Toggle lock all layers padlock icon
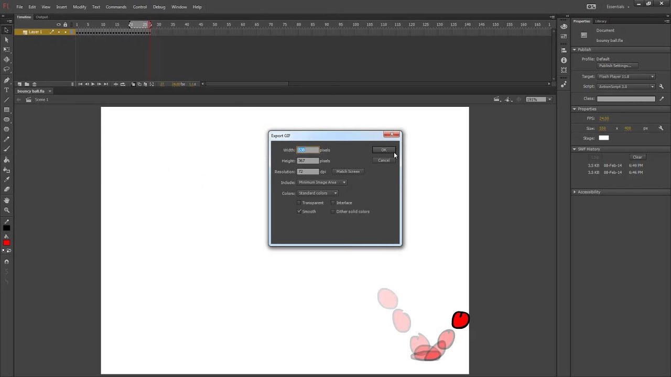The width and height of the screenshot is (671, 377). pos(65,25)
